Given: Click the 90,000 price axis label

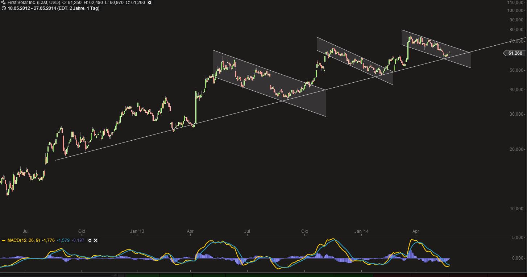Looking at the screenshot, I should (517, 20).
